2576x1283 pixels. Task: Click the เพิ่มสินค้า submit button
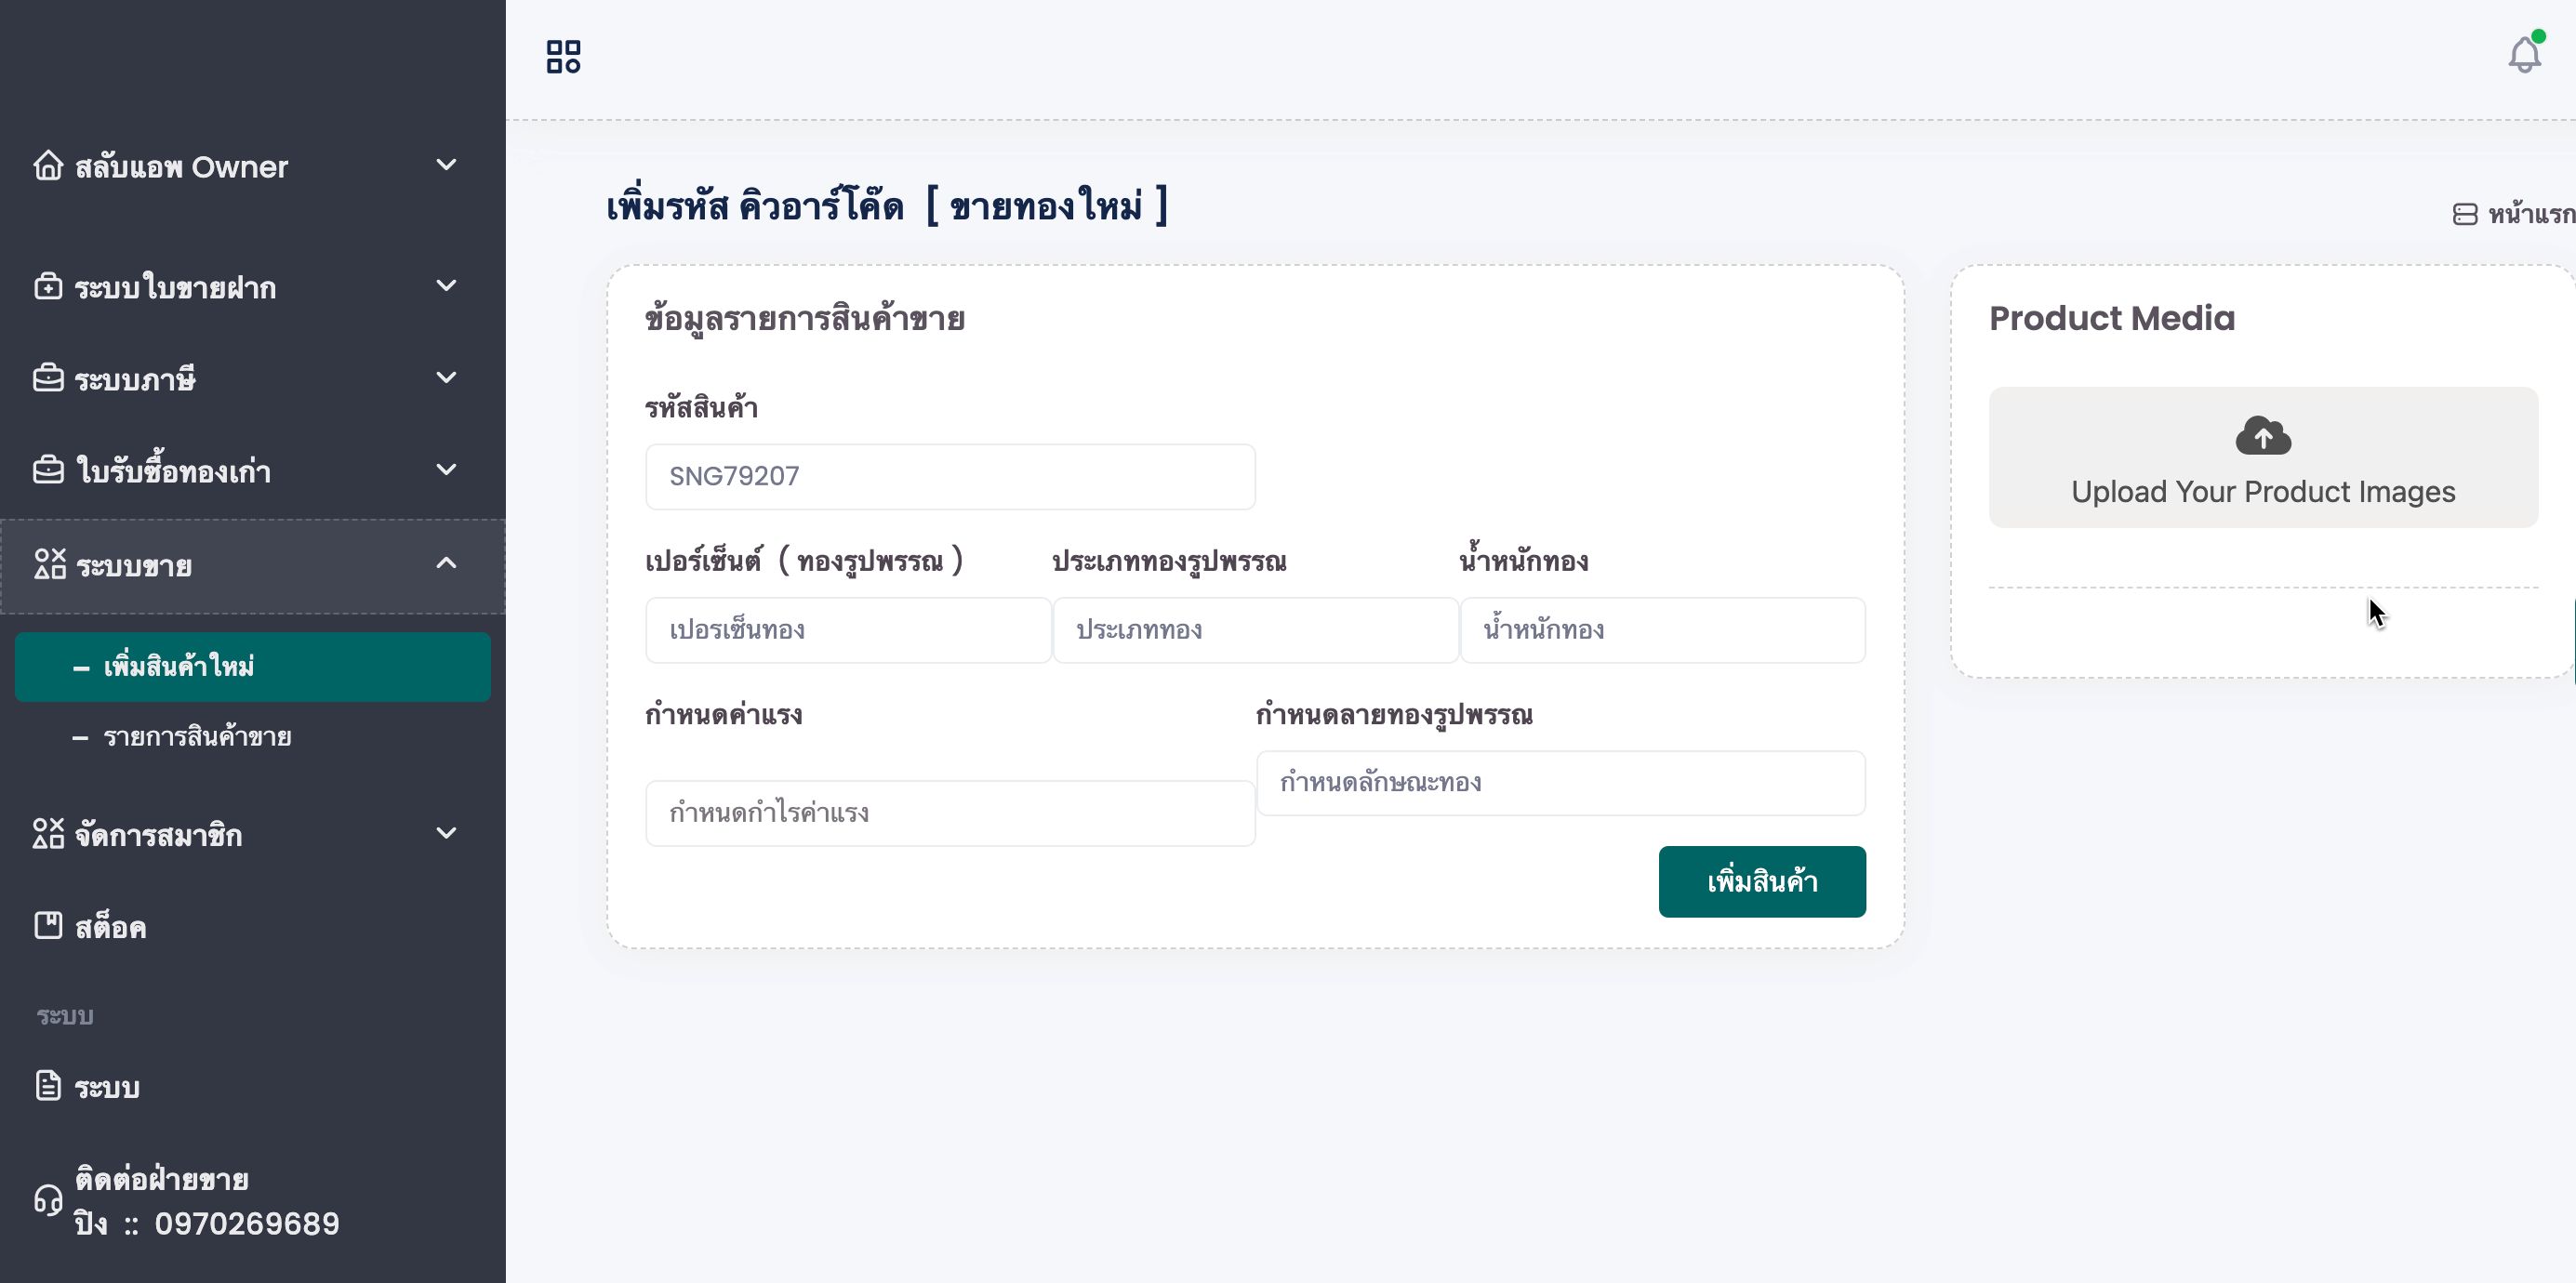1761,881
